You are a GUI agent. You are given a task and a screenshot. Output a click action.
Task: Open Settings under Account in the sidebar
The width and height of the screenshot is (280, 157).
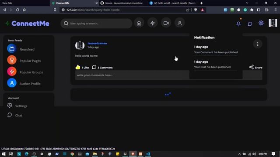(17, 106)
